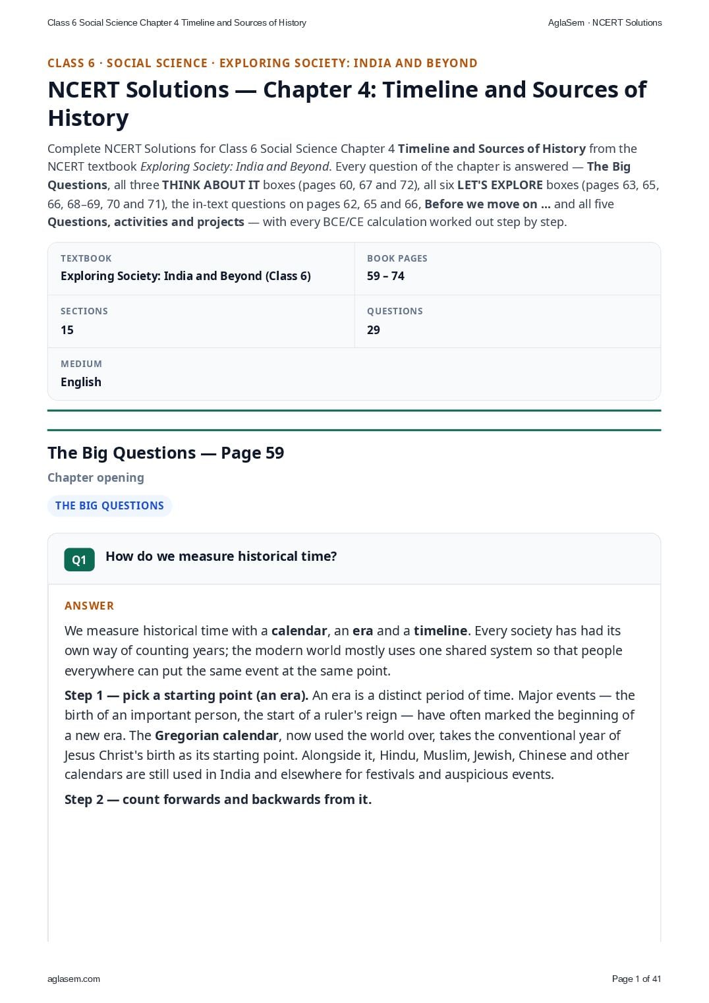Click the Page 1 of 41 indicator
709x1003 pixels.
coord(637,979)
